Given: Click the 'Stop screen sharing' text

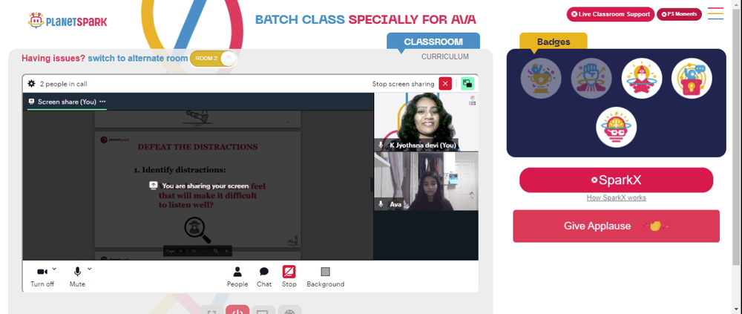Looking at the screenshot, I should click(403, 84).
